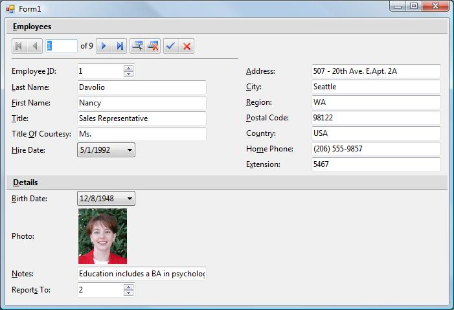Go to the previous employee record

[36, 46]
